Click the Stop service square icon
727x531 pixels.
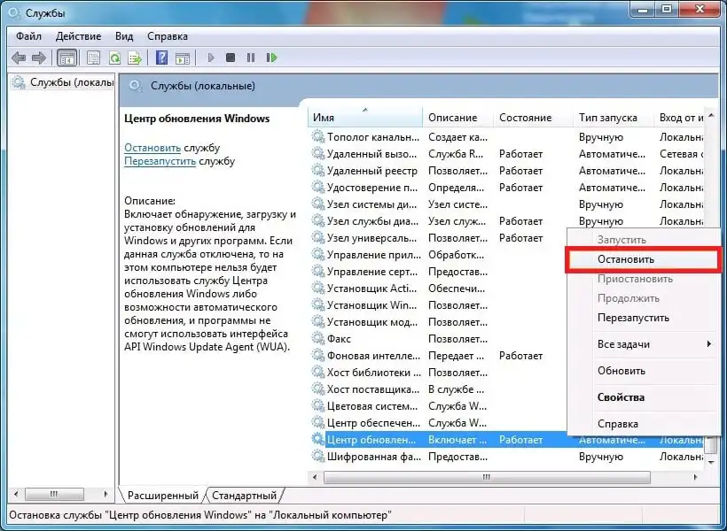(231, 58)
